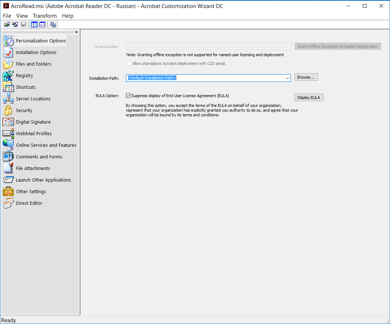390x324 pixels.
Task: Click the Browse... button
Action: pos(306,77)
